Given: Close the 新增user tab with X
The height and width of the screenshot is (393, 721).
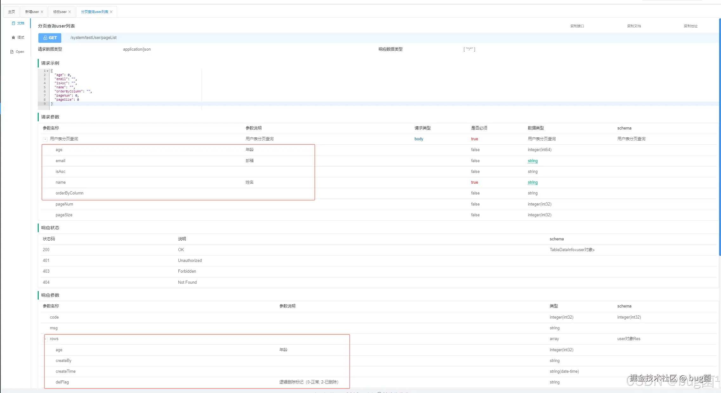Looking at the screenshot, I should [x=42, y=12].
